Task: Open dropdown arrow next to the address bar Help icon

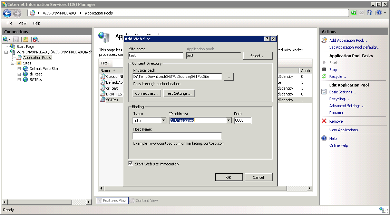Action: pyautogui.click(x=385, y=13)
